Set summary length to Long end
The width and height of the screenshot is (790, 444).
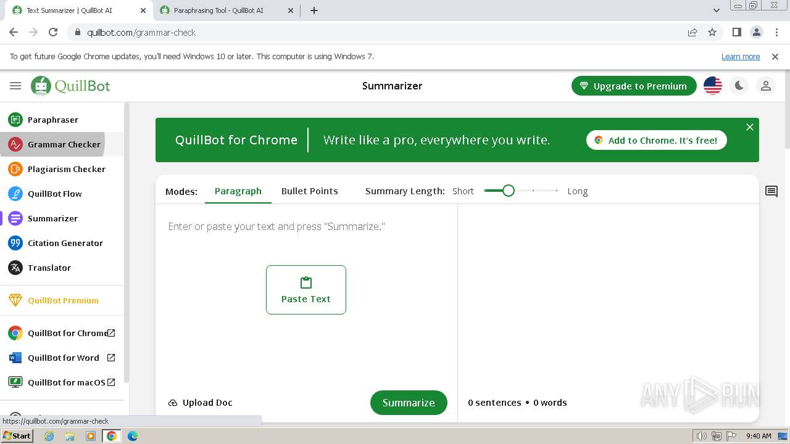pos(557,191)
